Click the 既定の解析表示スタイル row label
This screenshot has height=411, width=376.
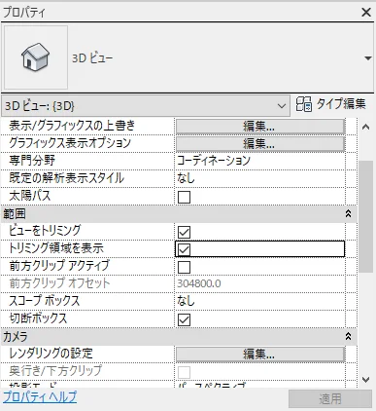[66, 178]
